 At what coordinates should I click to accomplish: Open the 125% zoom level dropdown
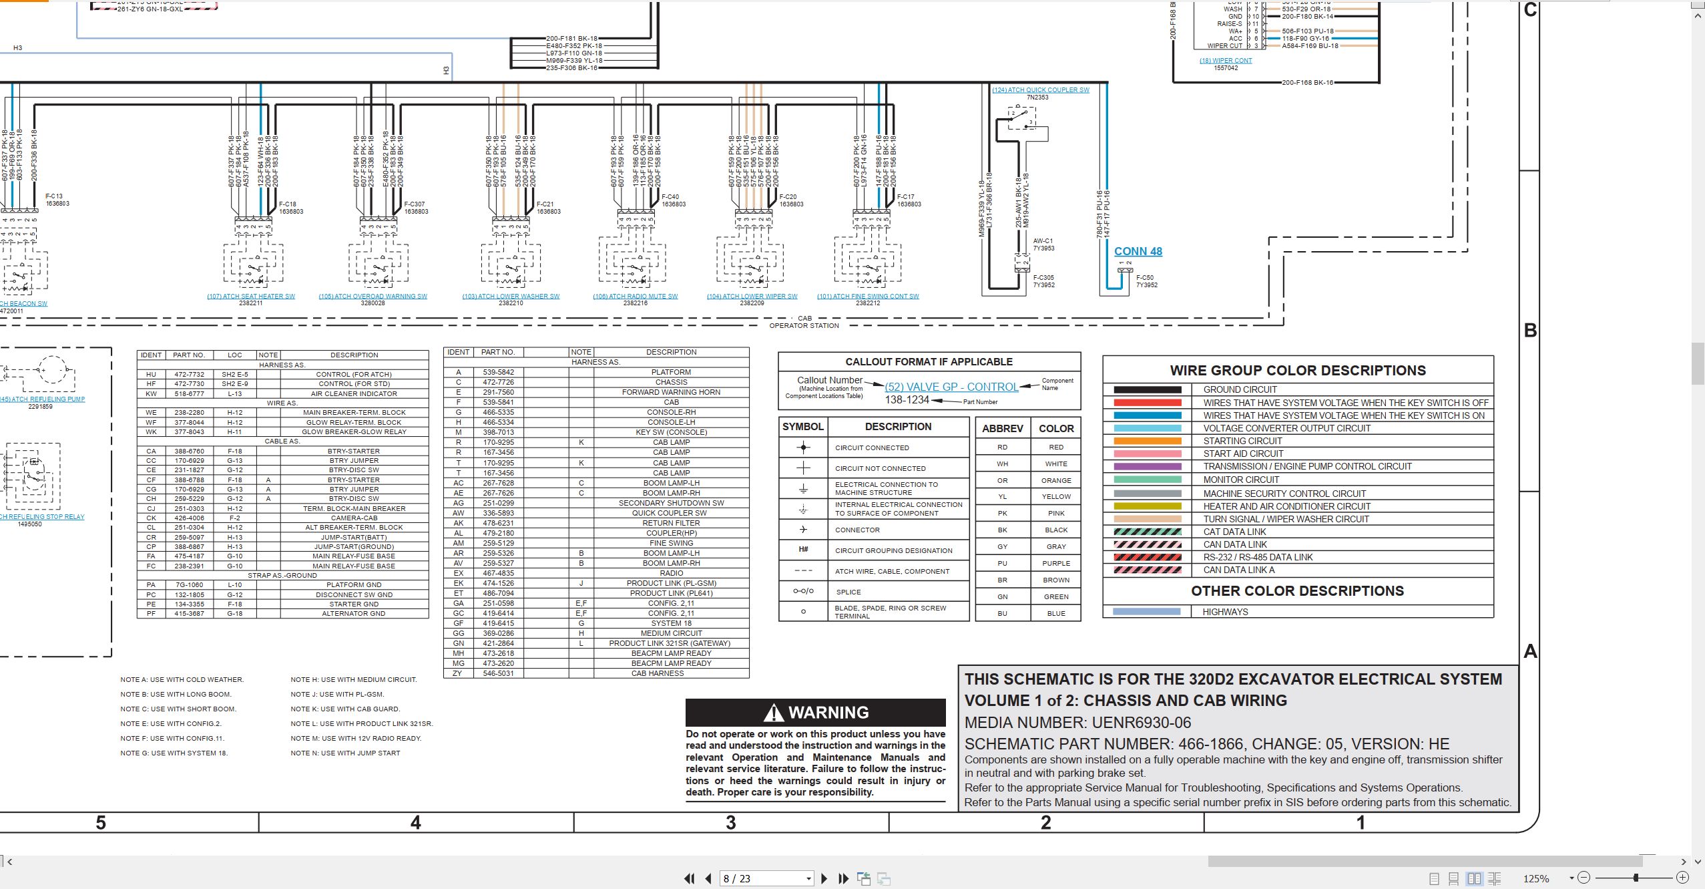click(x=1571, y=878)
